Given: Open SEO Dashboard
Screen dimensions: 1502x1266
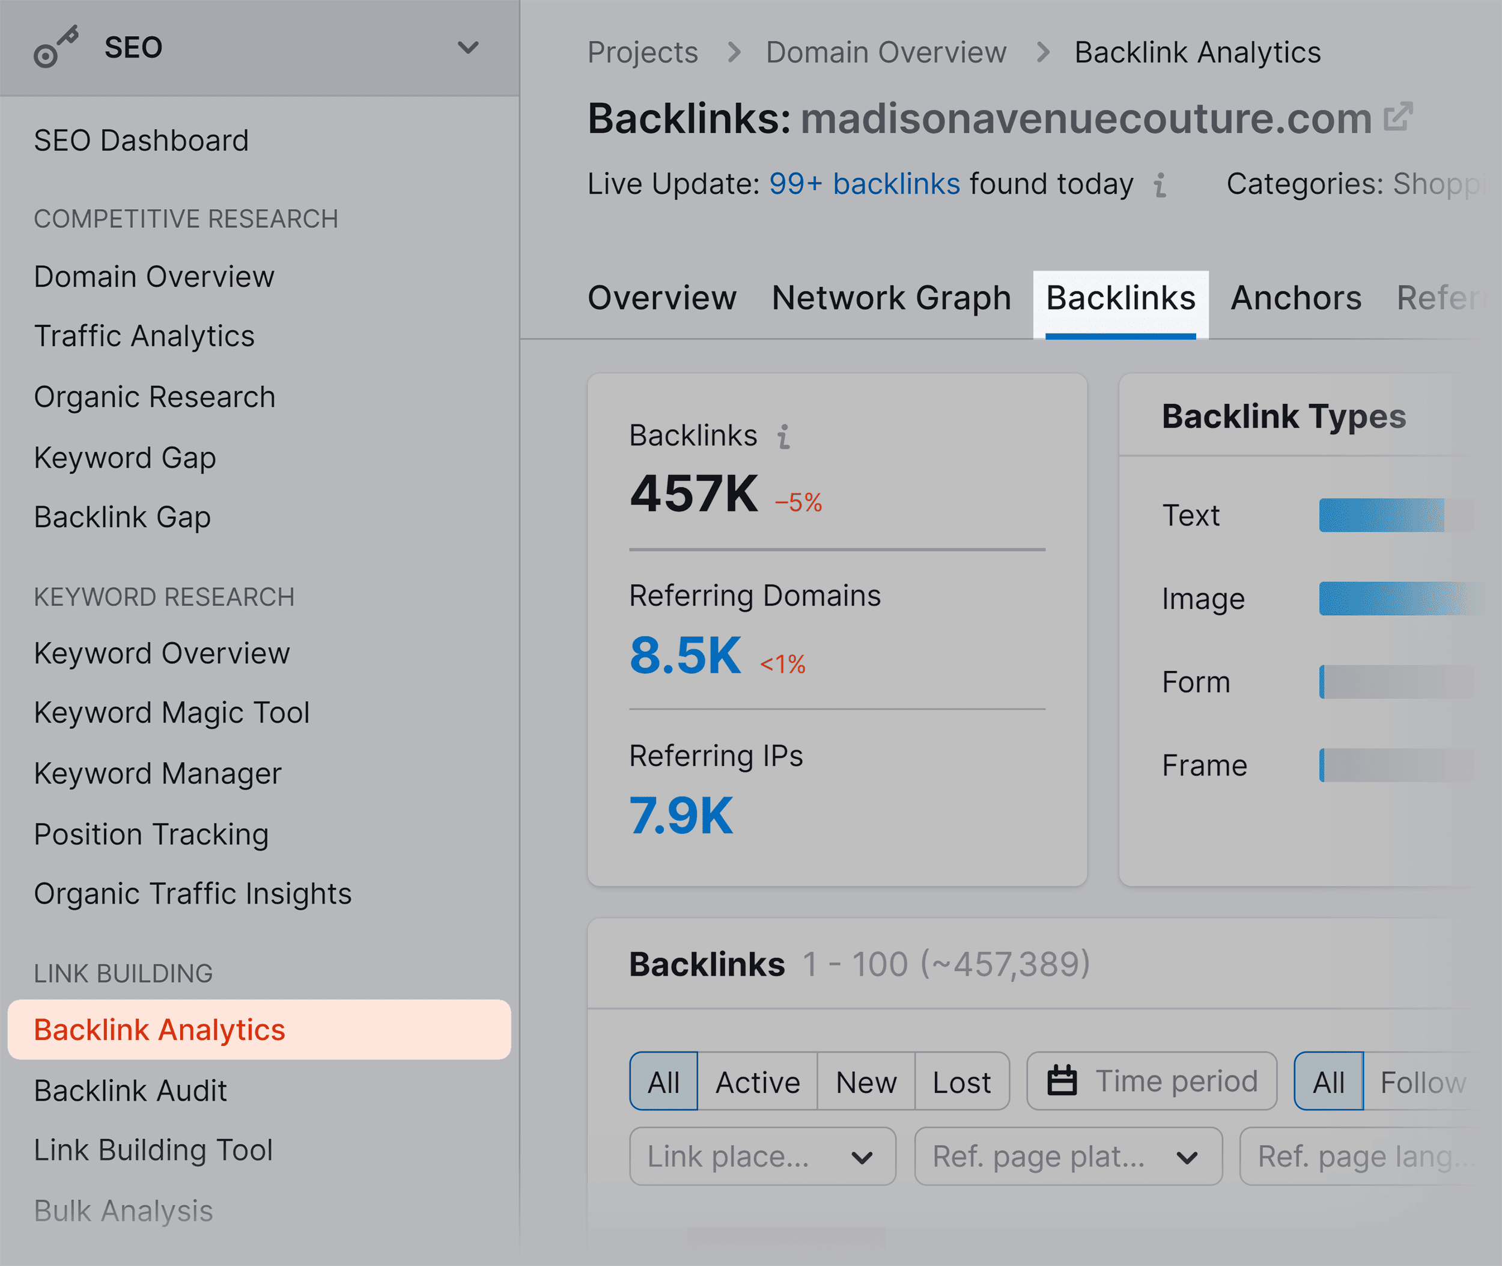Looking at the screenshot, I should pyautogui.click(x=141, y=141).
